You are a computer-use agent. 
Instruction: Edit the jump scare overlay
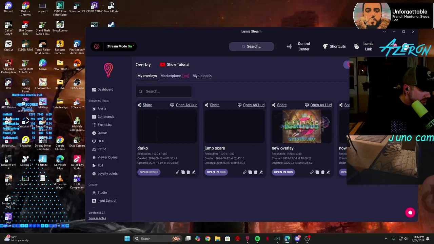(x=261, y=172)
